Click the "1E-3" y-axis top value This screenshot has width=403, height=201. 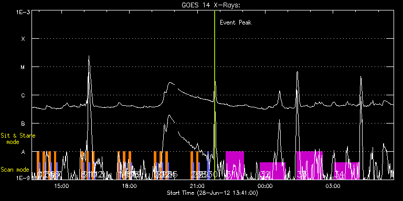pos(23,12)
